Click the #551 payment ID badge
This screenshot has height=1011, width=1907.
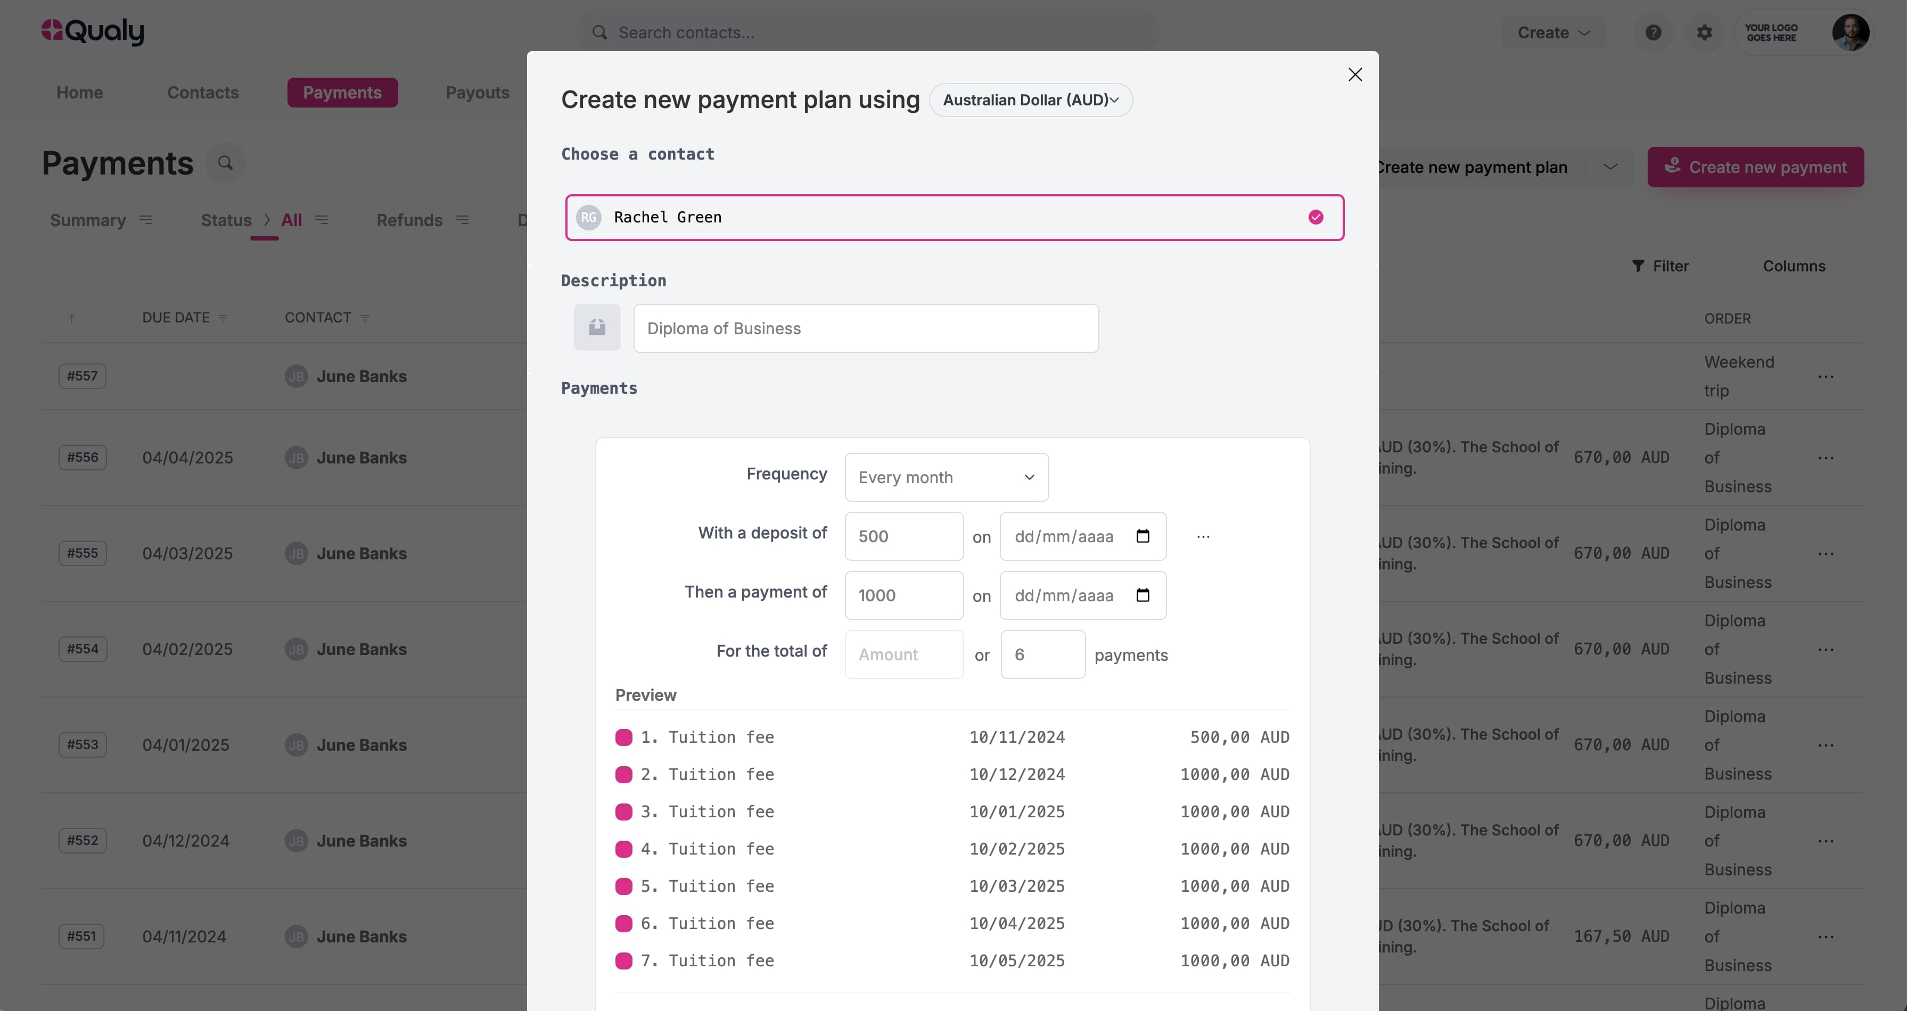(82, 937)
